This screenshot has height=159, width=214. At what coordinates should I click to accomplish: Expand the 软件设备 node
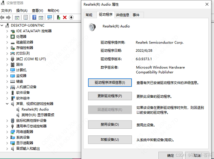click(7, 93)
